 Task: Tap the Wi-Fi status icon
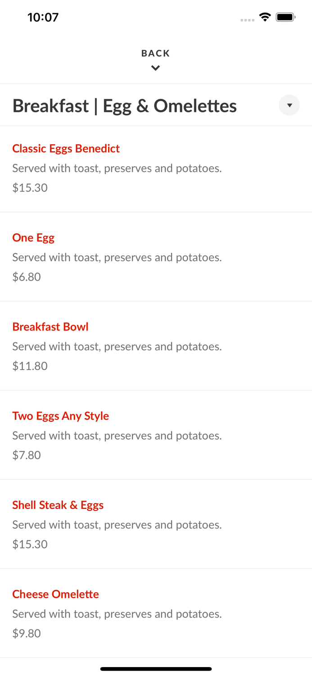tap(265, 17)
